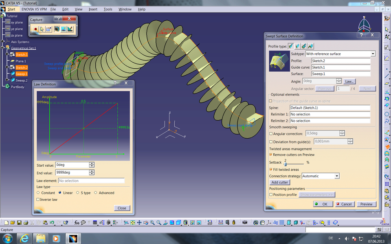Screen dimensions: 391x244
Task: Select the album icon in Capture toolbar
Action: 63,28
